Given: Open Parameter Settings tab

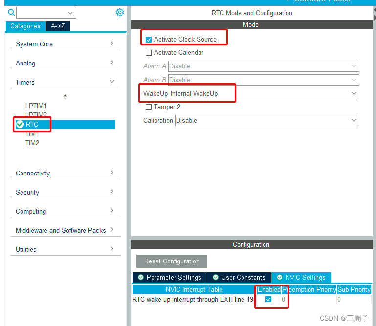Looking at the screenshot, I should click(x=170, y=277).
